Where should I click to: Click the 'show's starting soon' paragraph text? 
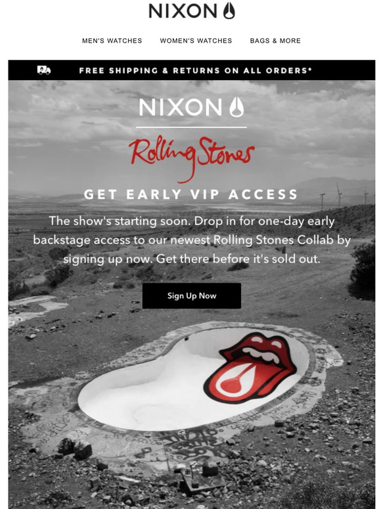[192, 240]
